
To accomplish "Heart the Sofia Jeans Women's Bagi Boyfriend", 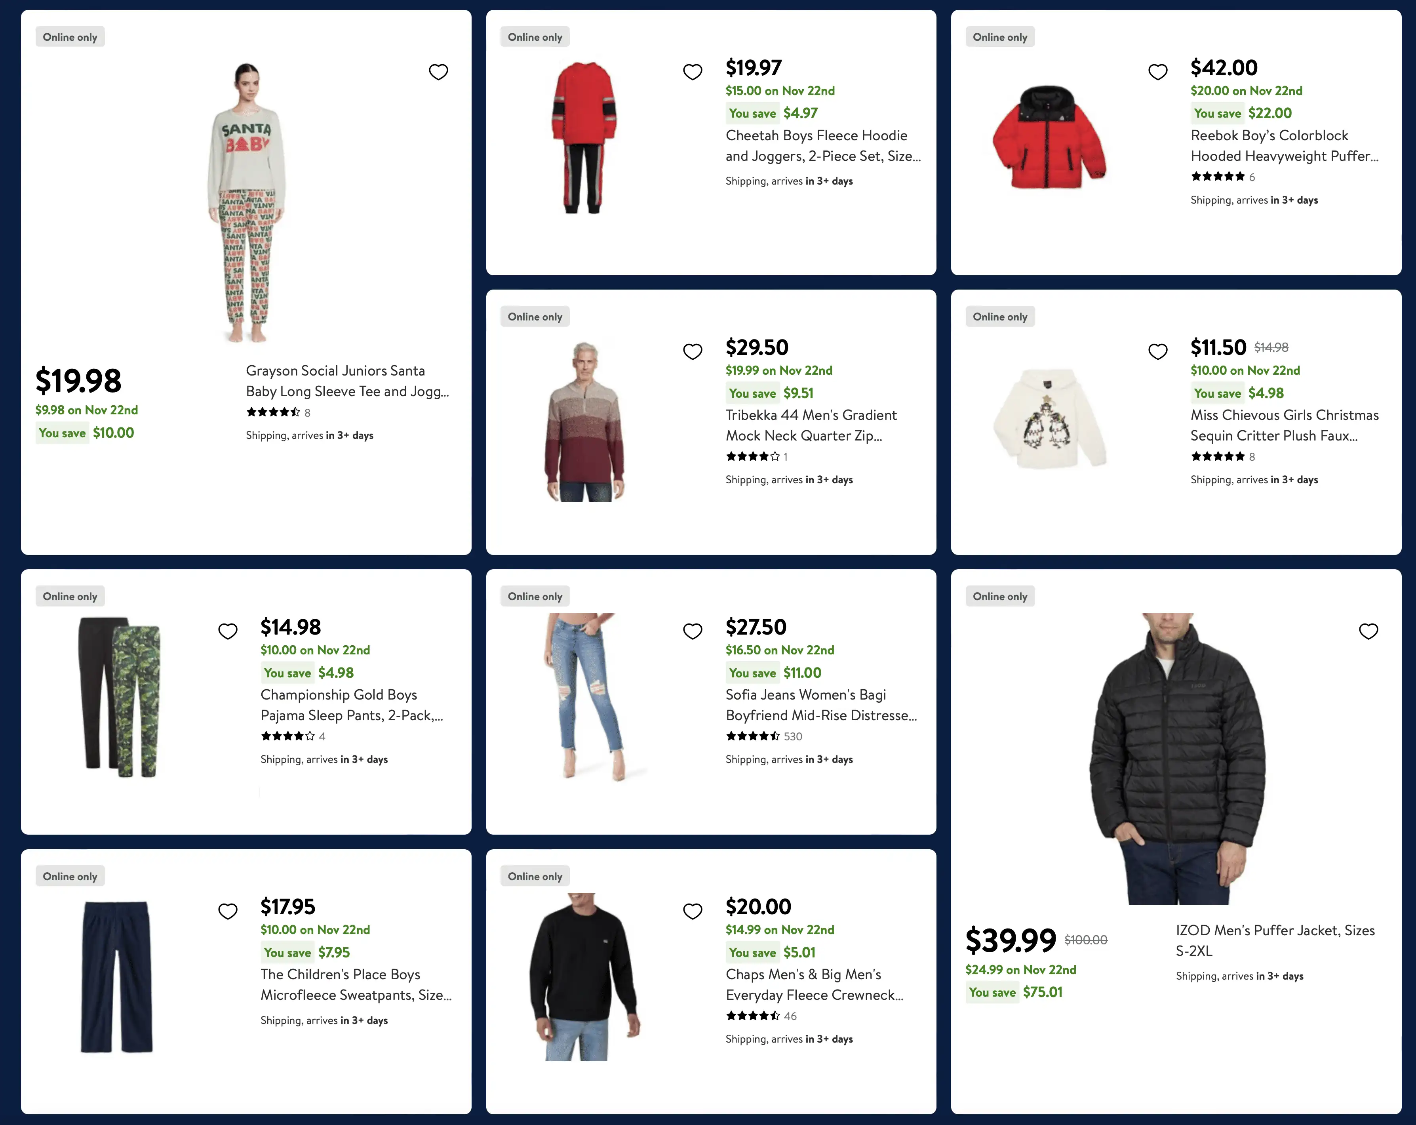I will (x=692, y=631).
